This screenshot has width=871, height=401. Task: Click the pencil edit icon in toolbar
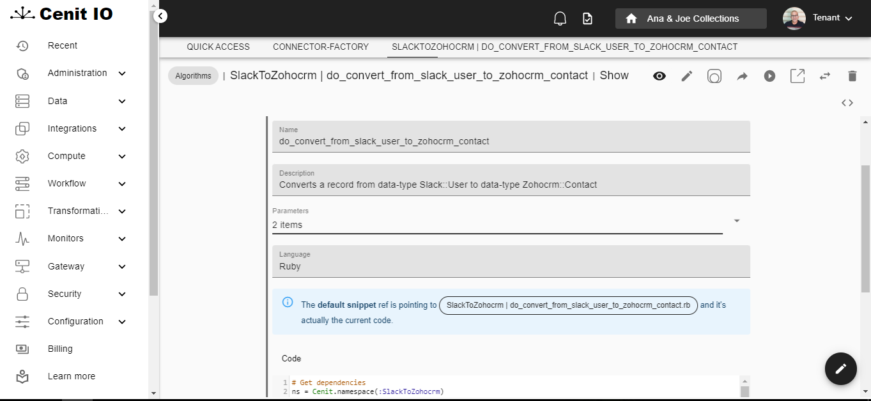687,76
